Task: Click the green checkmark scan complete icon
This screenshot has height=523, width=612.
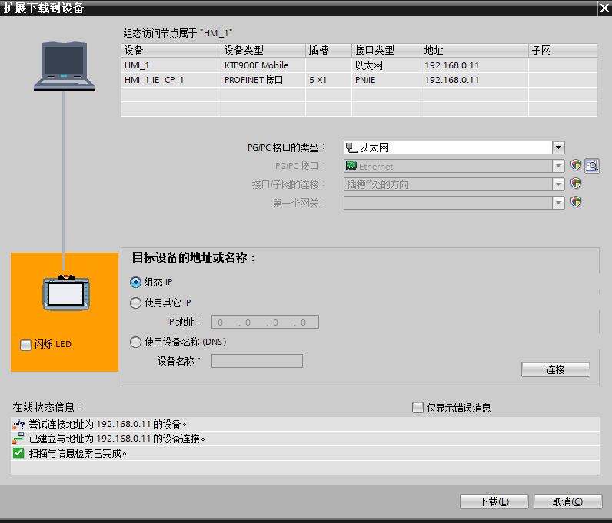Action: 18,453
